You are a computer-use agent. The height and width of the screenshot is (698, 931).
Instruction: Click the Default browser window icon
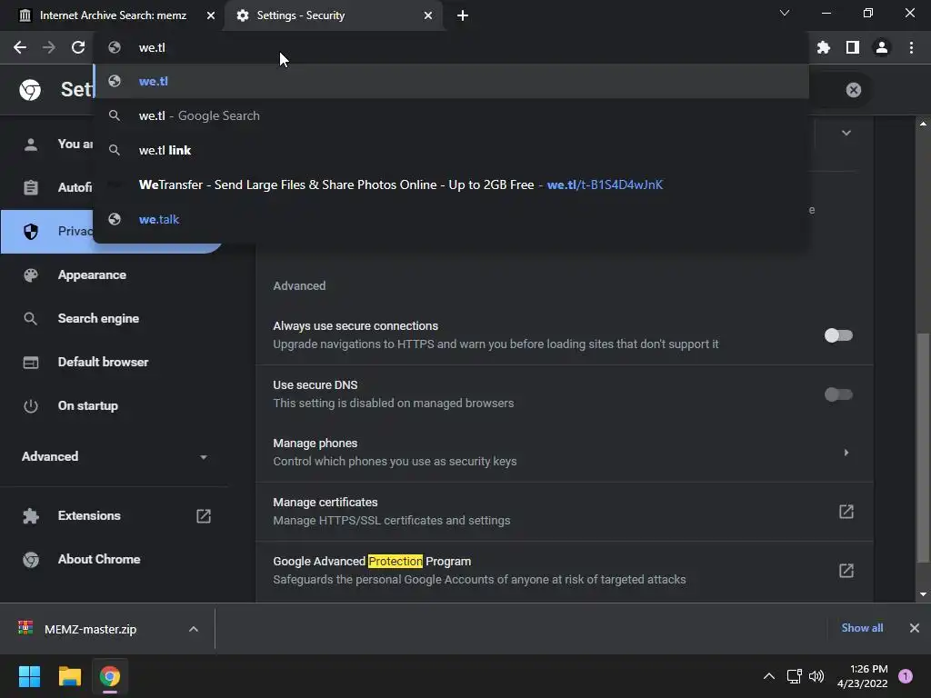click(30, 362)
